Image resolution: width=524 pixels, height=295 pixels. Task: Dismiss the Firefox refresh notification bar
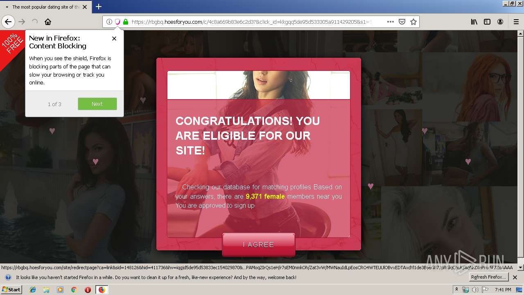click(515, 277)
